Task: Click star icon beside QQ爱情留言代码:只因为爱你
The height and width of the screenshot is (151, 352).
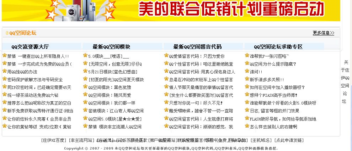Action: click(x=166, y=55)
